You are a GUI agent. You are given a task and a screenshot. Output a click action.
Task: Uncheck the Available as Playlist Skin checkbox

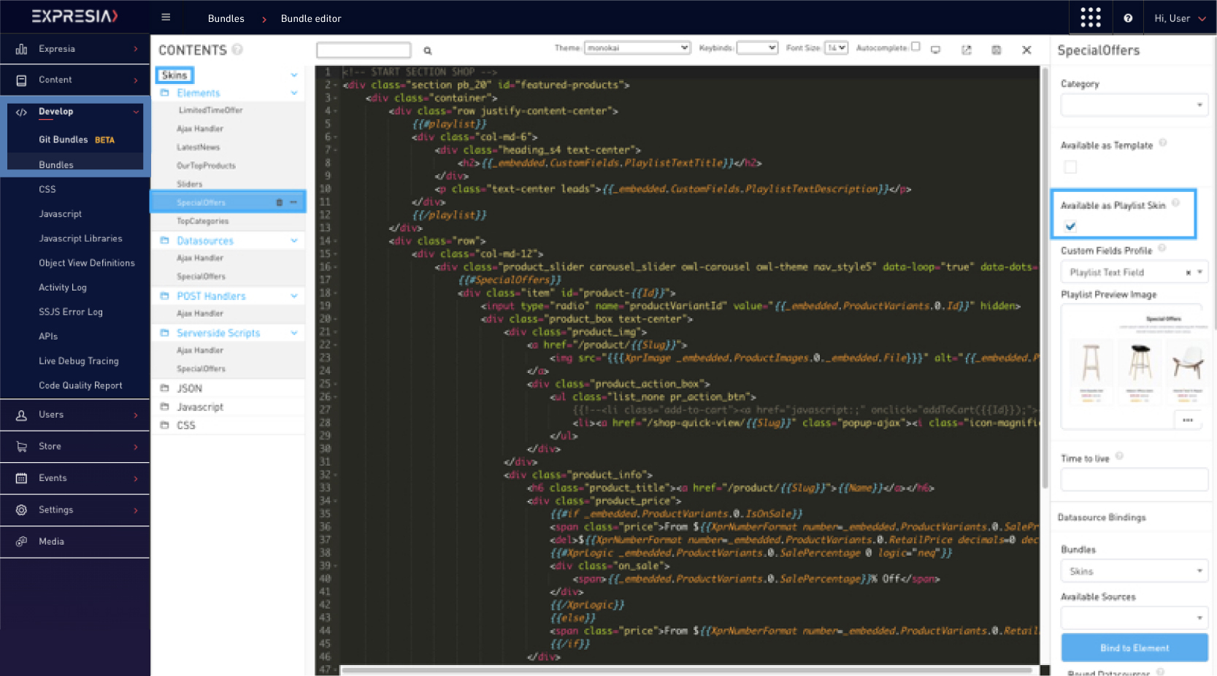pyautogui.click(x=1070, y=226)
